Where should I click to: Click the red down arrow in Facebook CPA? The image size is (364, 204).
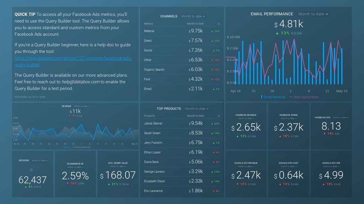[x=324, y=134]
